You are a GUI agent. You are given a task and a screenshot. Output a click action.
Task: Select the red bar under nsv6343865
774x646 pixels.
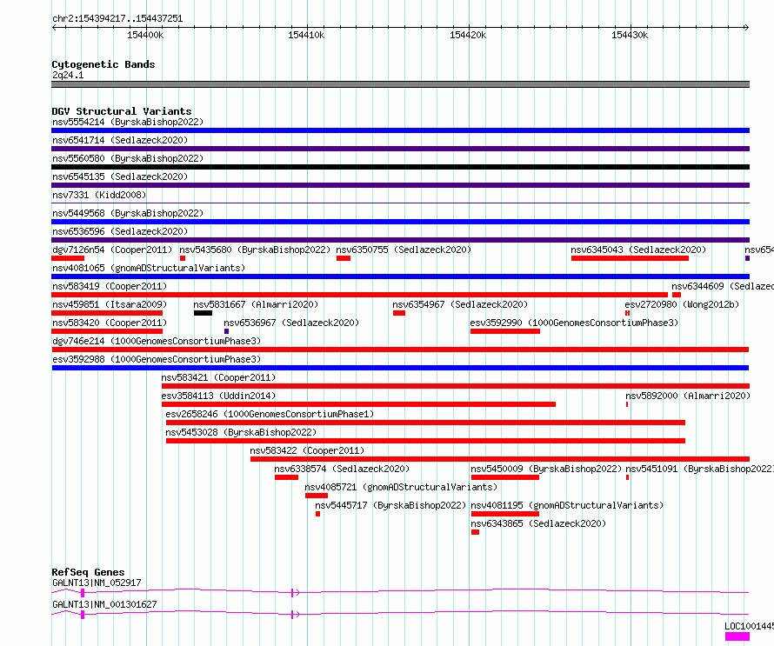pyautogui.click(x=475, y=532)
